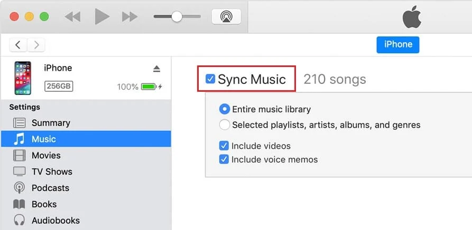Open the Movies section
The image size is (472, 230).
[45, 155]
